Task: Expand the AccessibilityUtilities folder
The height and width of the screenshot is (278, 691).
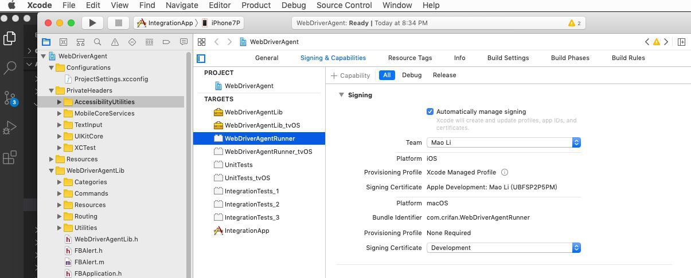Action: tap(59, 102)
